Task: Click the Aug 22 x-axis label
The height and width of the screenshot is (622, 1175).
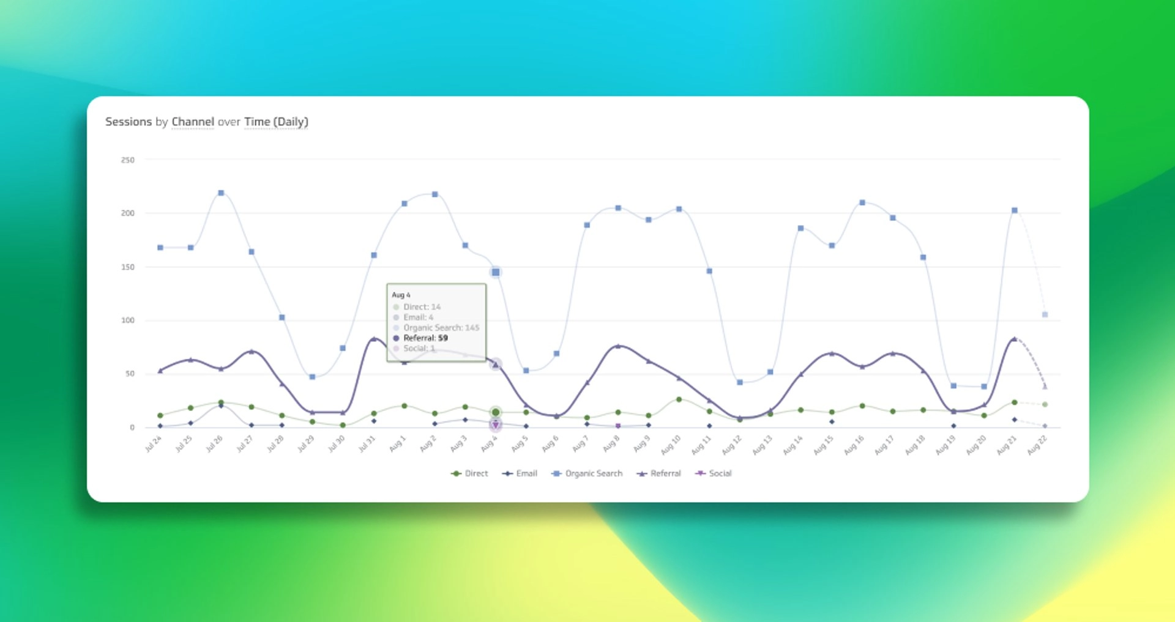Action: pyautogui.click(x=1037, y=445)
